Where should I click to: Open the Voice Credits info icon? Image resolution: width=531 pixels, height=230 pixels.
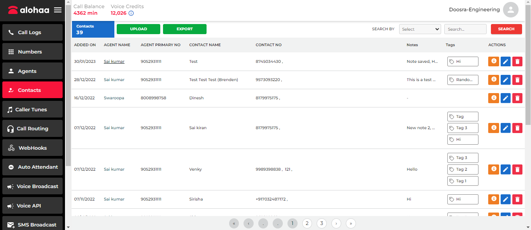coord(131,13)
